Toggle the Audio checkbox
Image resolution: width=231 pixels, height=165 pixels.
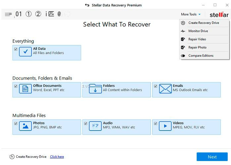pos(86,123)
